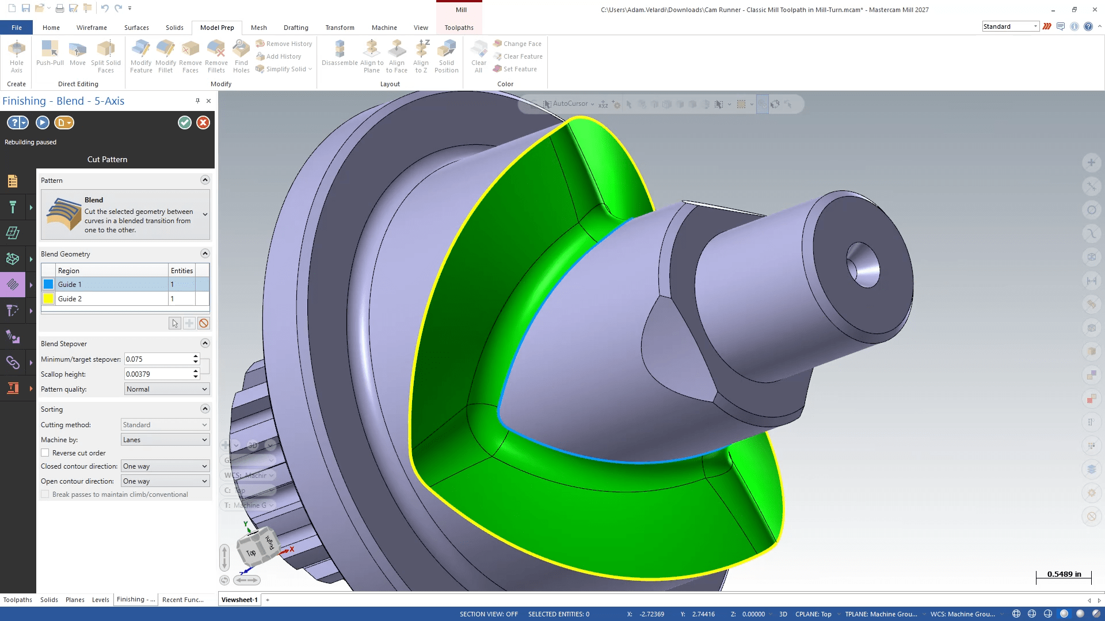The image size is (1105, 621).
Task: Expand the Closed contour direction dropdown
Action: point(165,466)
